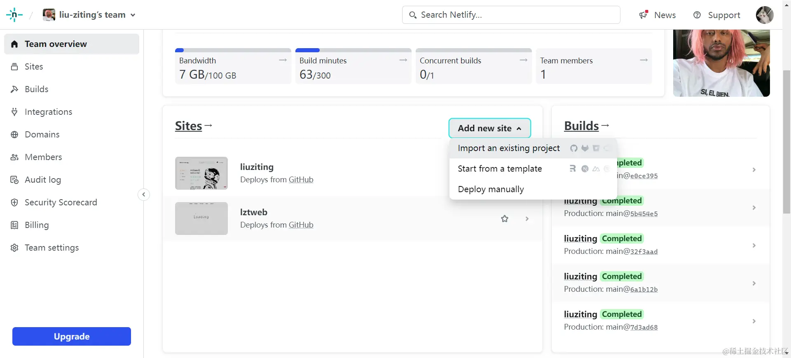
Task: Favorite the lztweb site with the star
Action: [x=505, y=219]
